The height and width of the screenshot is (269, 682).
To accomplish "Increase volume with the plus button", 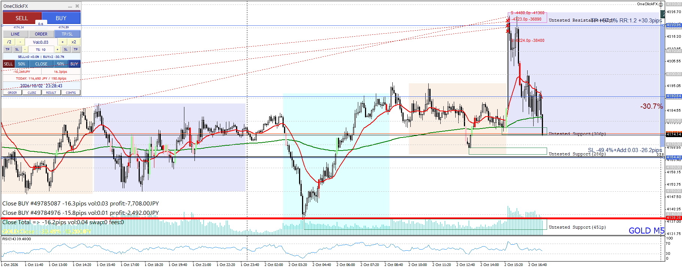I will [x=63, y=42].
